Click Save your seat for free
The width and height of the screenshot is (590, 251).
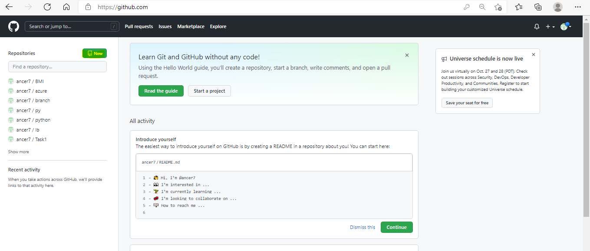467,103
